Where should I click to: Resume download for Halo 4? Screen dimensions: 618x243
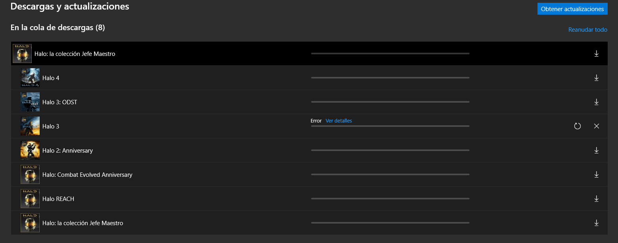[596, 78]
